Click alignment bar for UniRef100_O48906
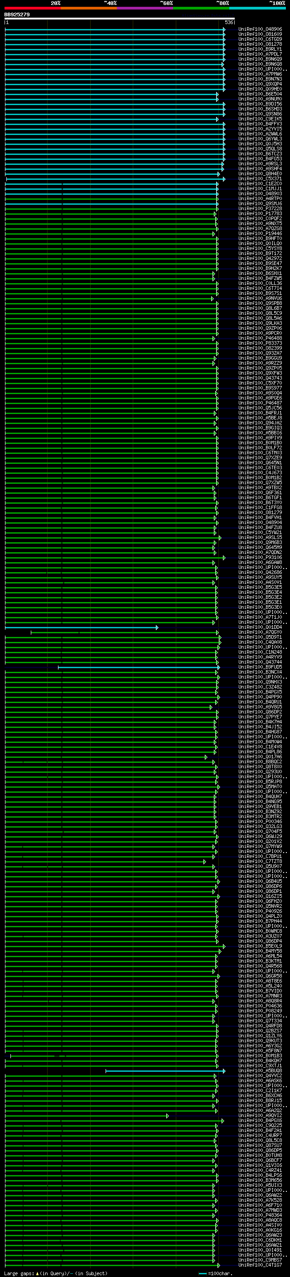Viewport: 290px width, 1277px height. [115, 29]
